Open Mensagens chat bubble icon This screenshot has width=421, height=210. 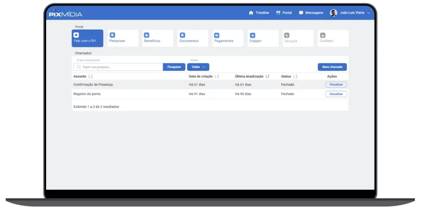(301, 13)
